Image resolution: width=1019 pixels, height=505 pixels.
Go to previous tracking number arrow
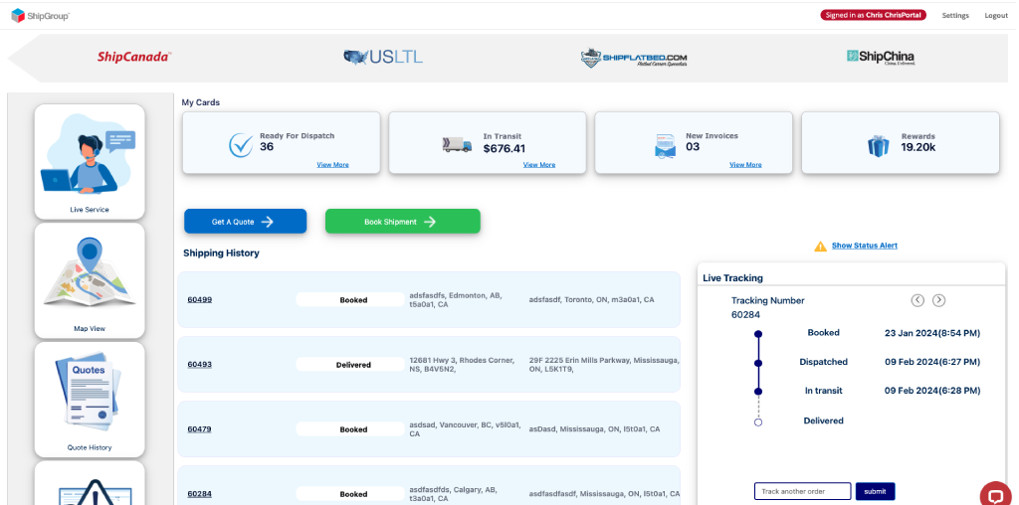coord(917,300)
